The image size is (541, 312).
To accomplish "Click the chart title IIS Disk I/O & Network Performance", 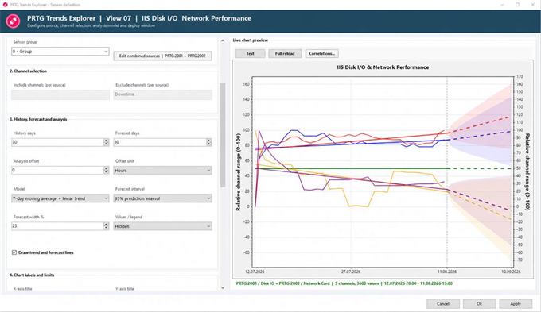I will click(x=383, y=67).
